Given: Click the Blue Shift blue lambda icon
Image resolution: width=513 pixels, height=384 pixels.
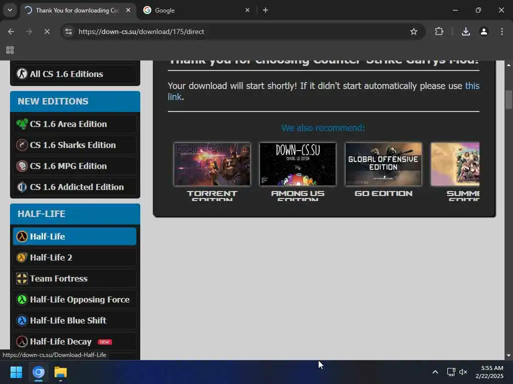Looking at the screenshot, I should pyautogui.click(x=22, y=320).
